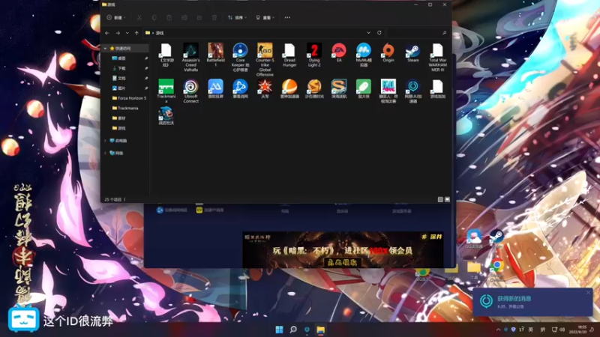This screenshot has width=600, height=337.
Task: Open the MuMu emulator shortcut
Action: click(364, 55)
